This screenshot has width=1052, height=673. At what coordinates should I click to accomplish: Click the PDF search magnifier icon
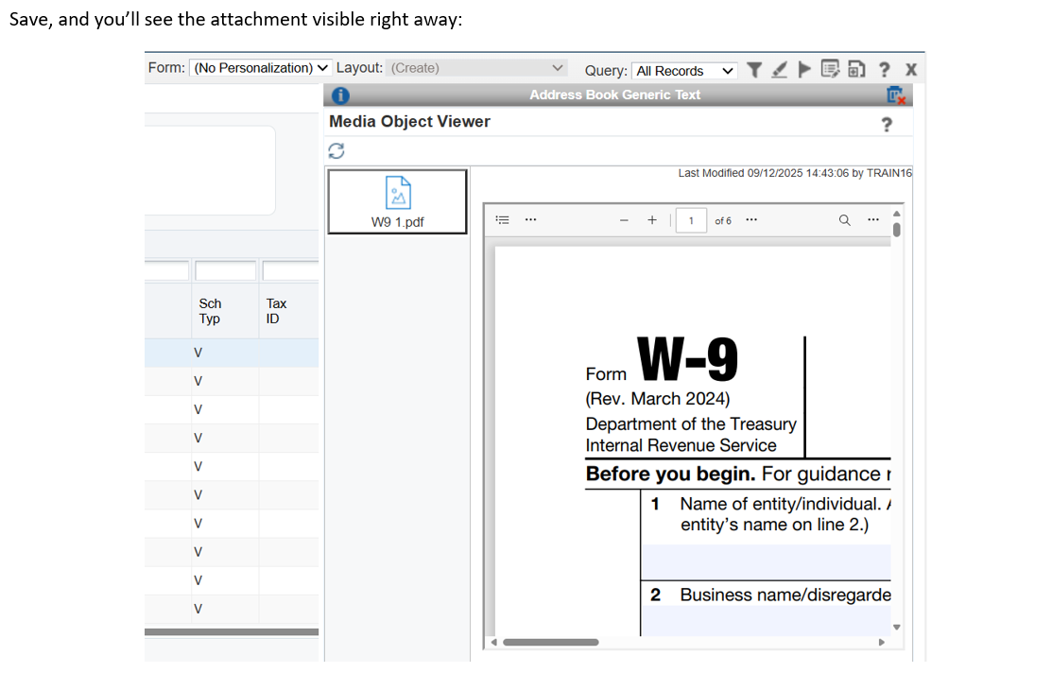(x=844, y=220)
